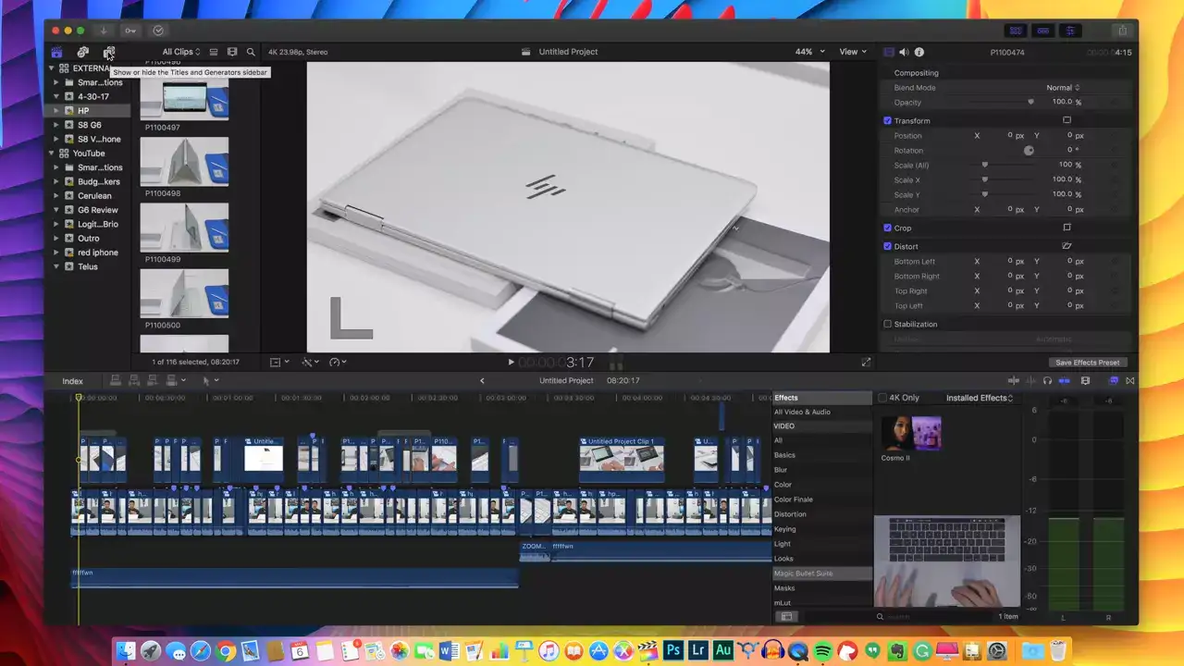The height and width of the screenshot is (666, 1184).
Task: Show the Crop on-screen controls icon
Action: 1067,228
